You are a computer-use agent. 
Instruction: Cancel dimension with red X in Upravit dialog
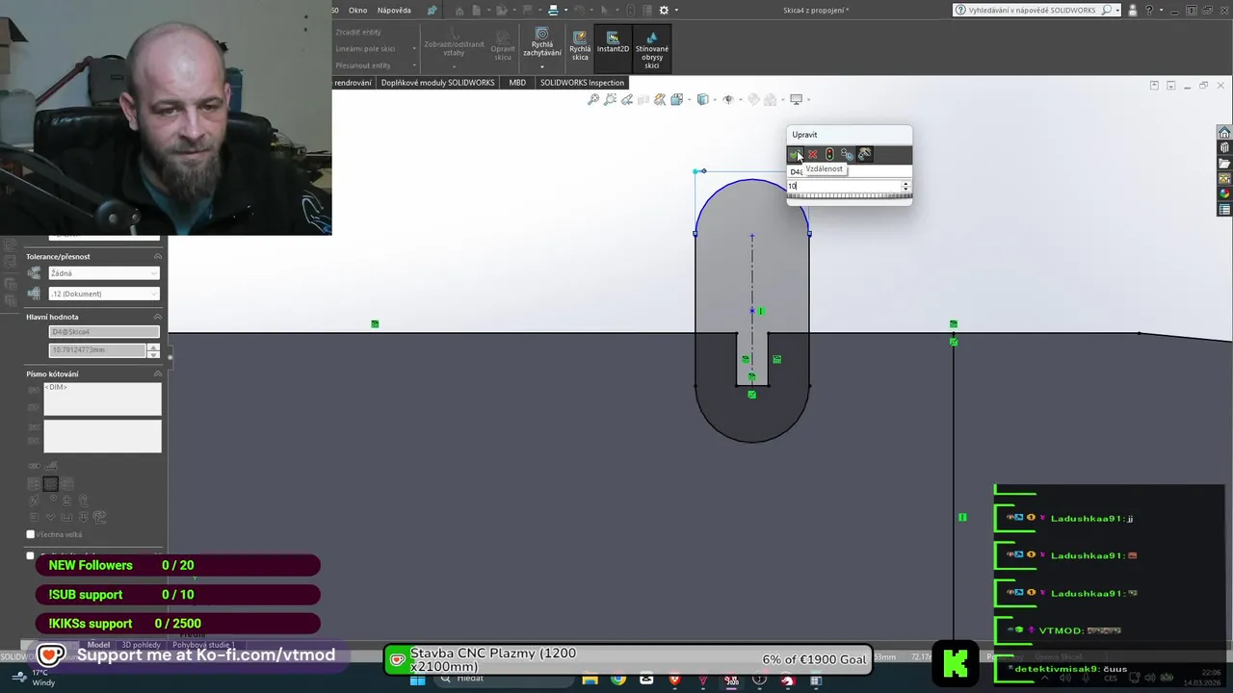point(812,154)
